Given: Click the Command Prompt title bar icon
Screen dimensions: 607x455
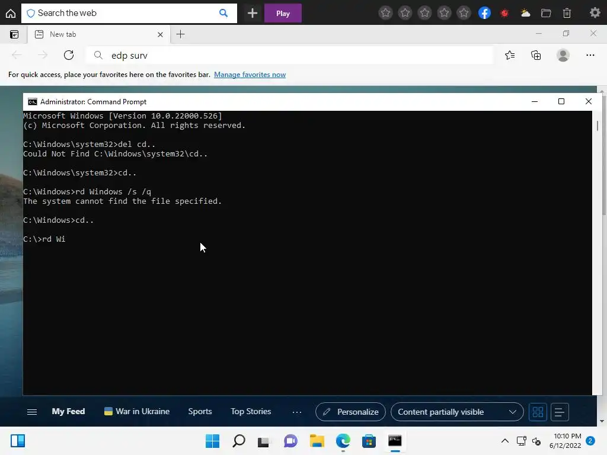Looking at the screenshot, I should pyautogui.click(x=33, y=102).
